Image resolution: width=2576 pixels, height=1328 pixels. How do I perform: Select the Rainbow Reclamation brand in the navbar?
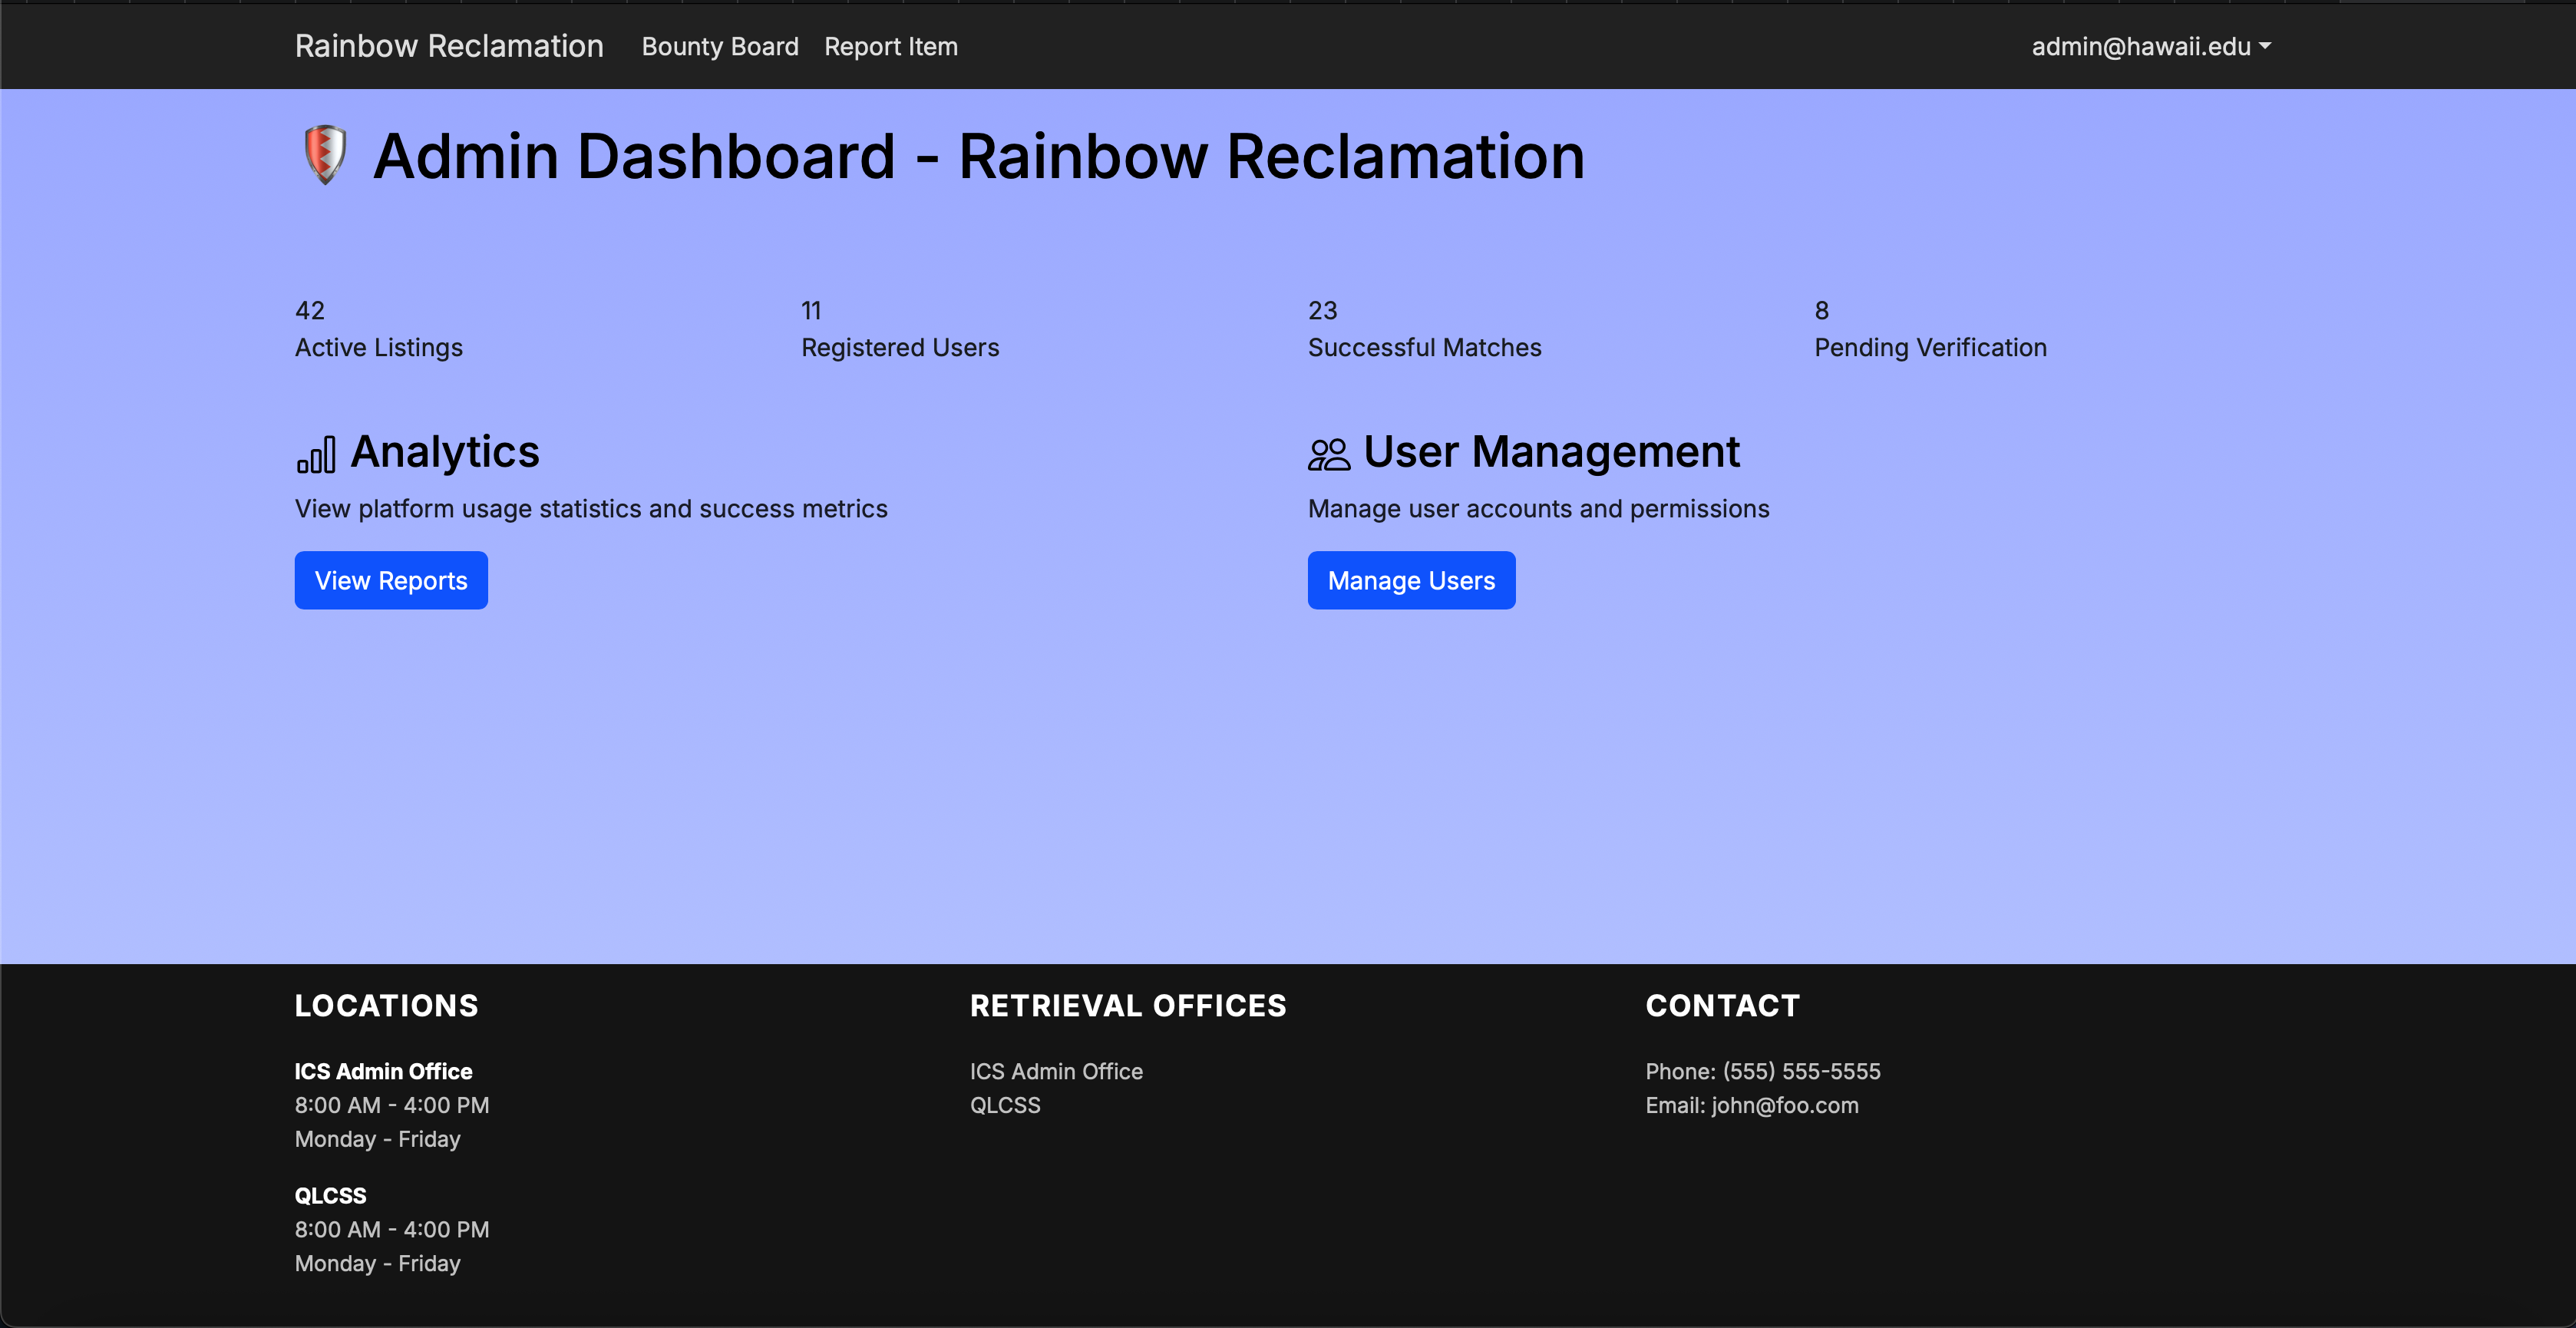(448, 46)
